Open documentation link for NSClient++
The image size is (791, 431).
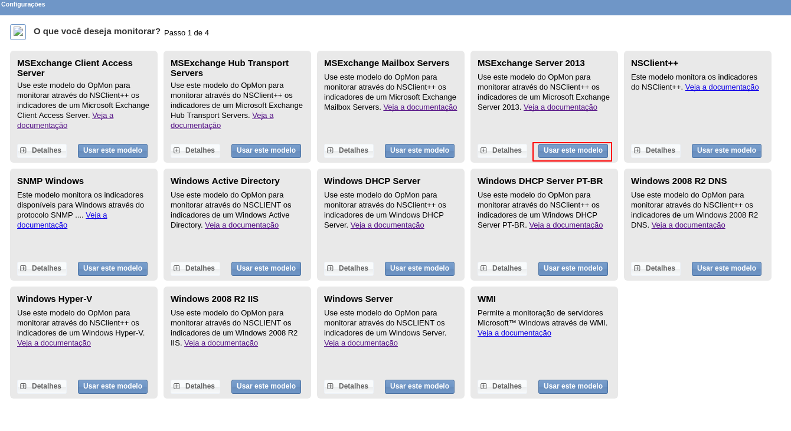tap(721, 87)
